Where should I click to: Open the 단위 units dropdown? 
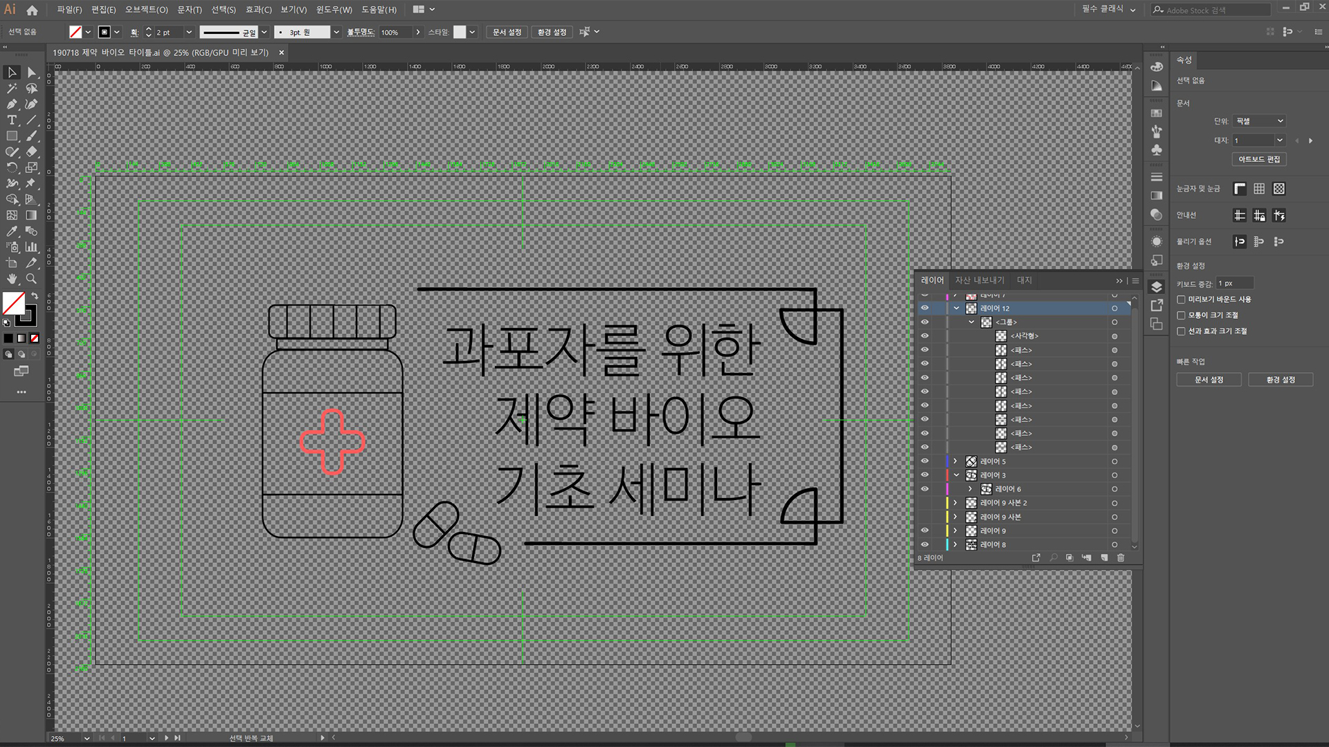(x=1258, y=121)
